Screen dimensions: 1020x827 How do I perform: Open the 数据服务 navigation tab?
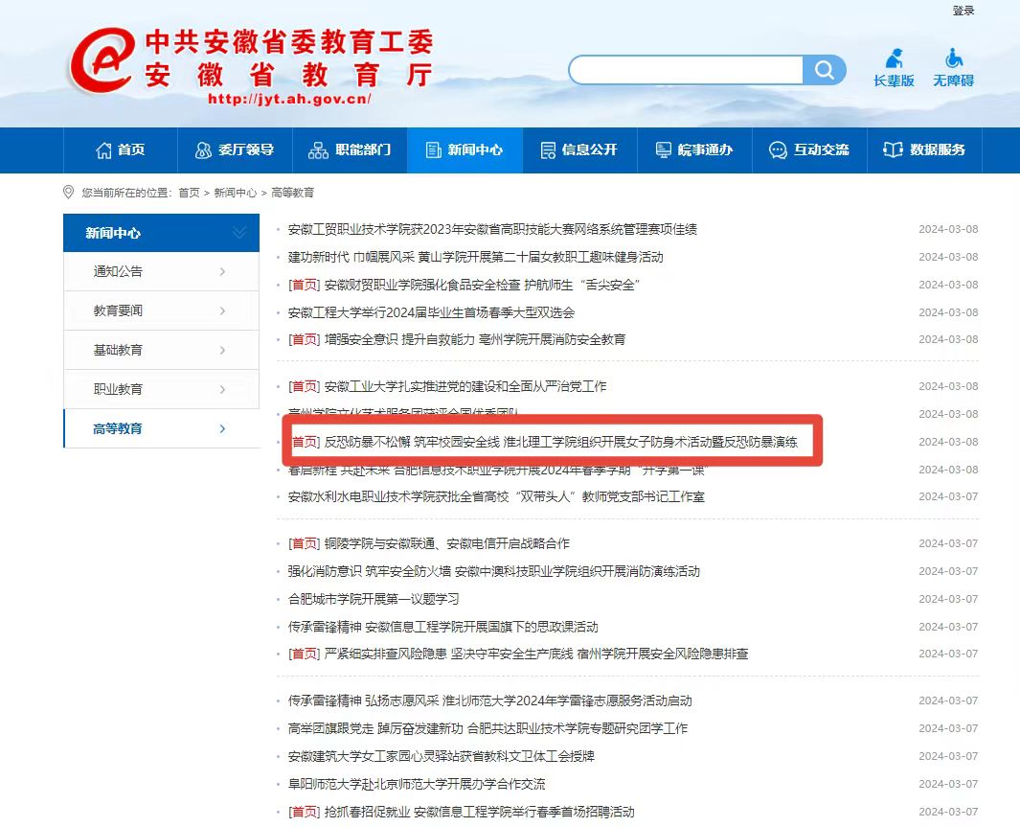(925, 150)
